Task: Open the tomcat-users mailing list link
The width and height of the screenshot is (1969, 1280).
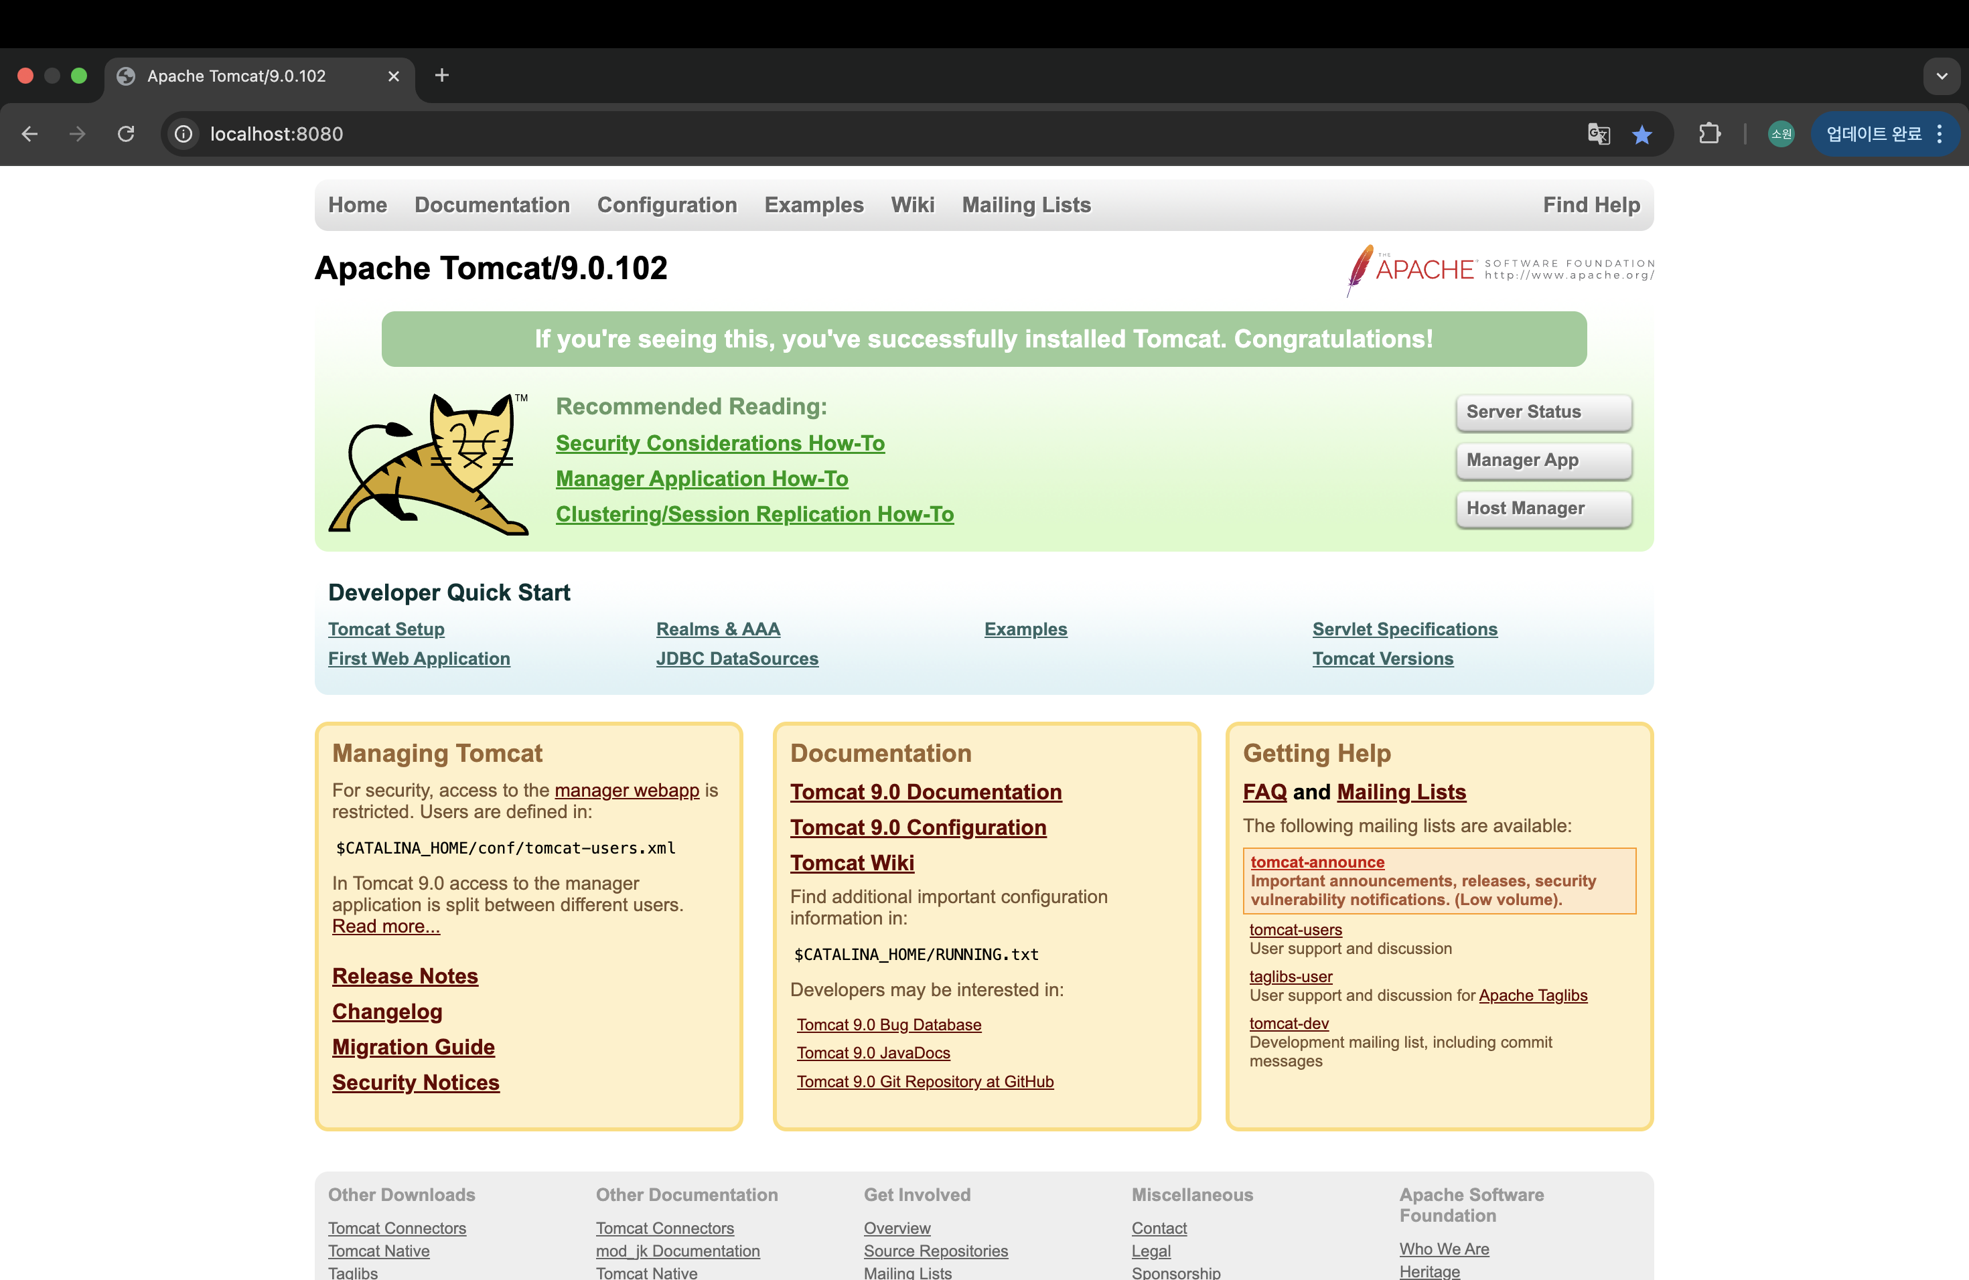Action: 1295,929
